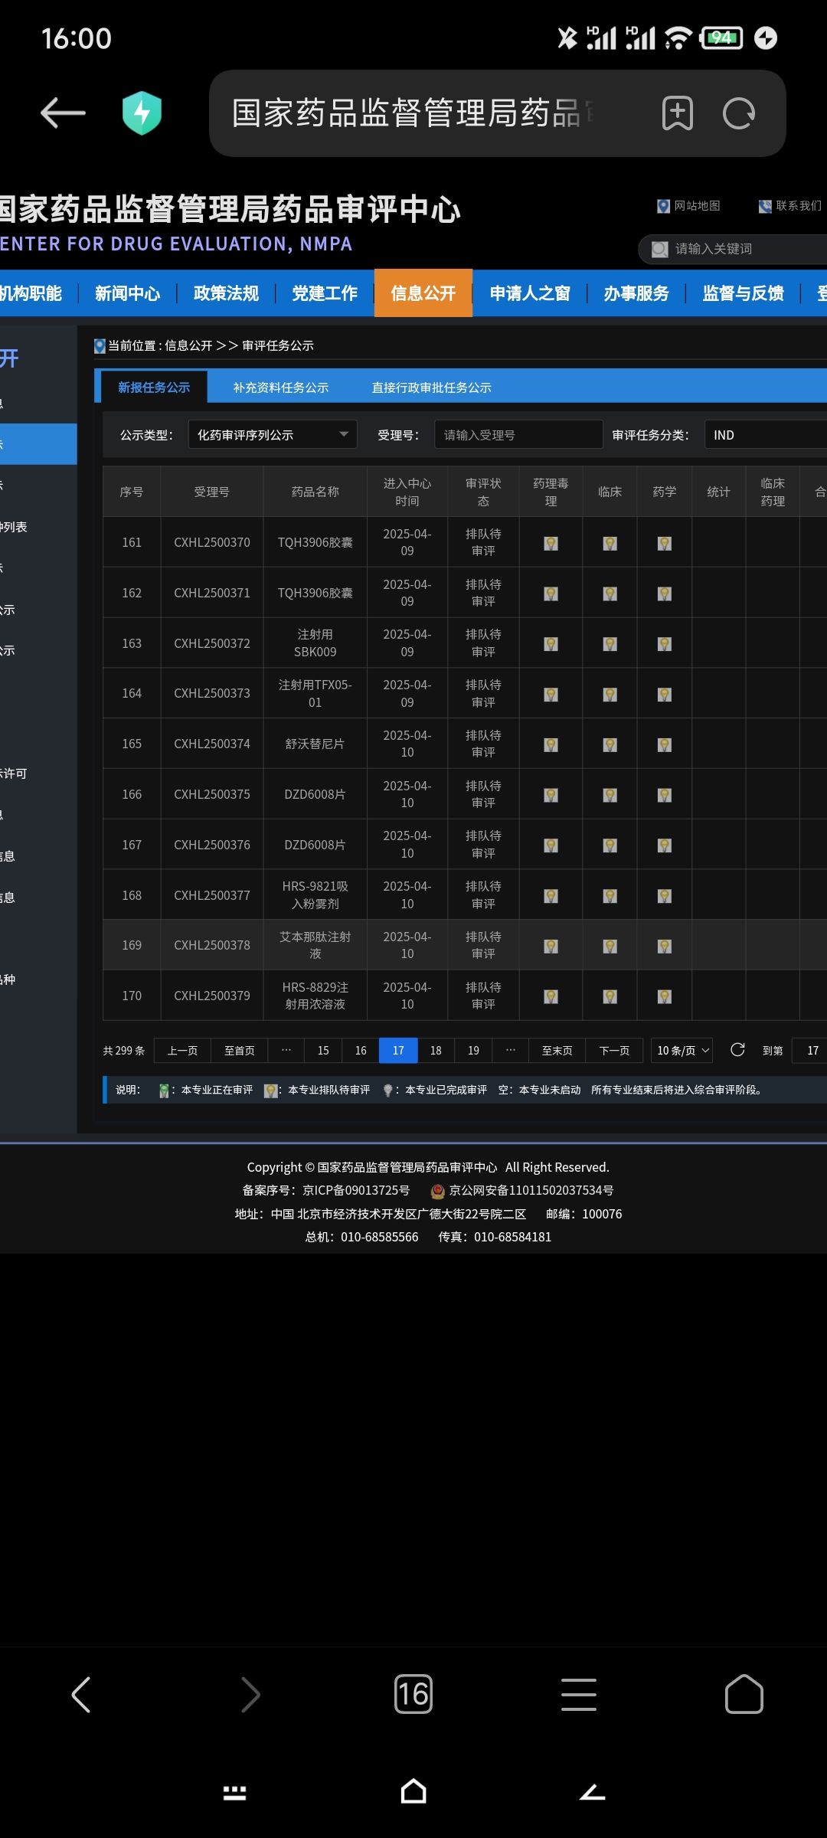
Task: Focus the 请输入受理号 input field
Action: tap(518, 435)
